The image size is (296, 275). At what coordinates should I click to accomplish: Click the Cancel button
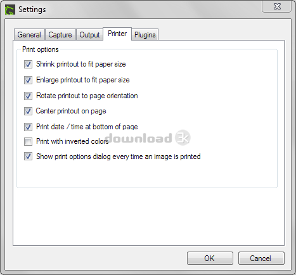coord(261,258)
